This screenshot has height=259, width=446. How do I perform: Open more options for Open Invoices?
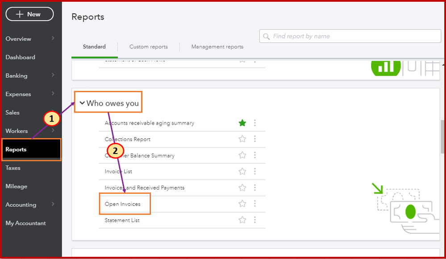[255, 204]
